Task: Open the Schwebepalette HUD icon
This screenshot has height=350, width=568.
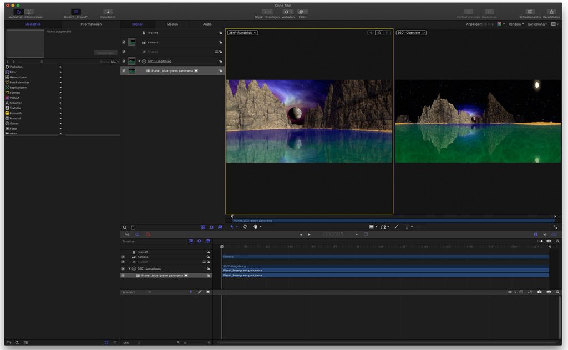Action: coord(530,12)
